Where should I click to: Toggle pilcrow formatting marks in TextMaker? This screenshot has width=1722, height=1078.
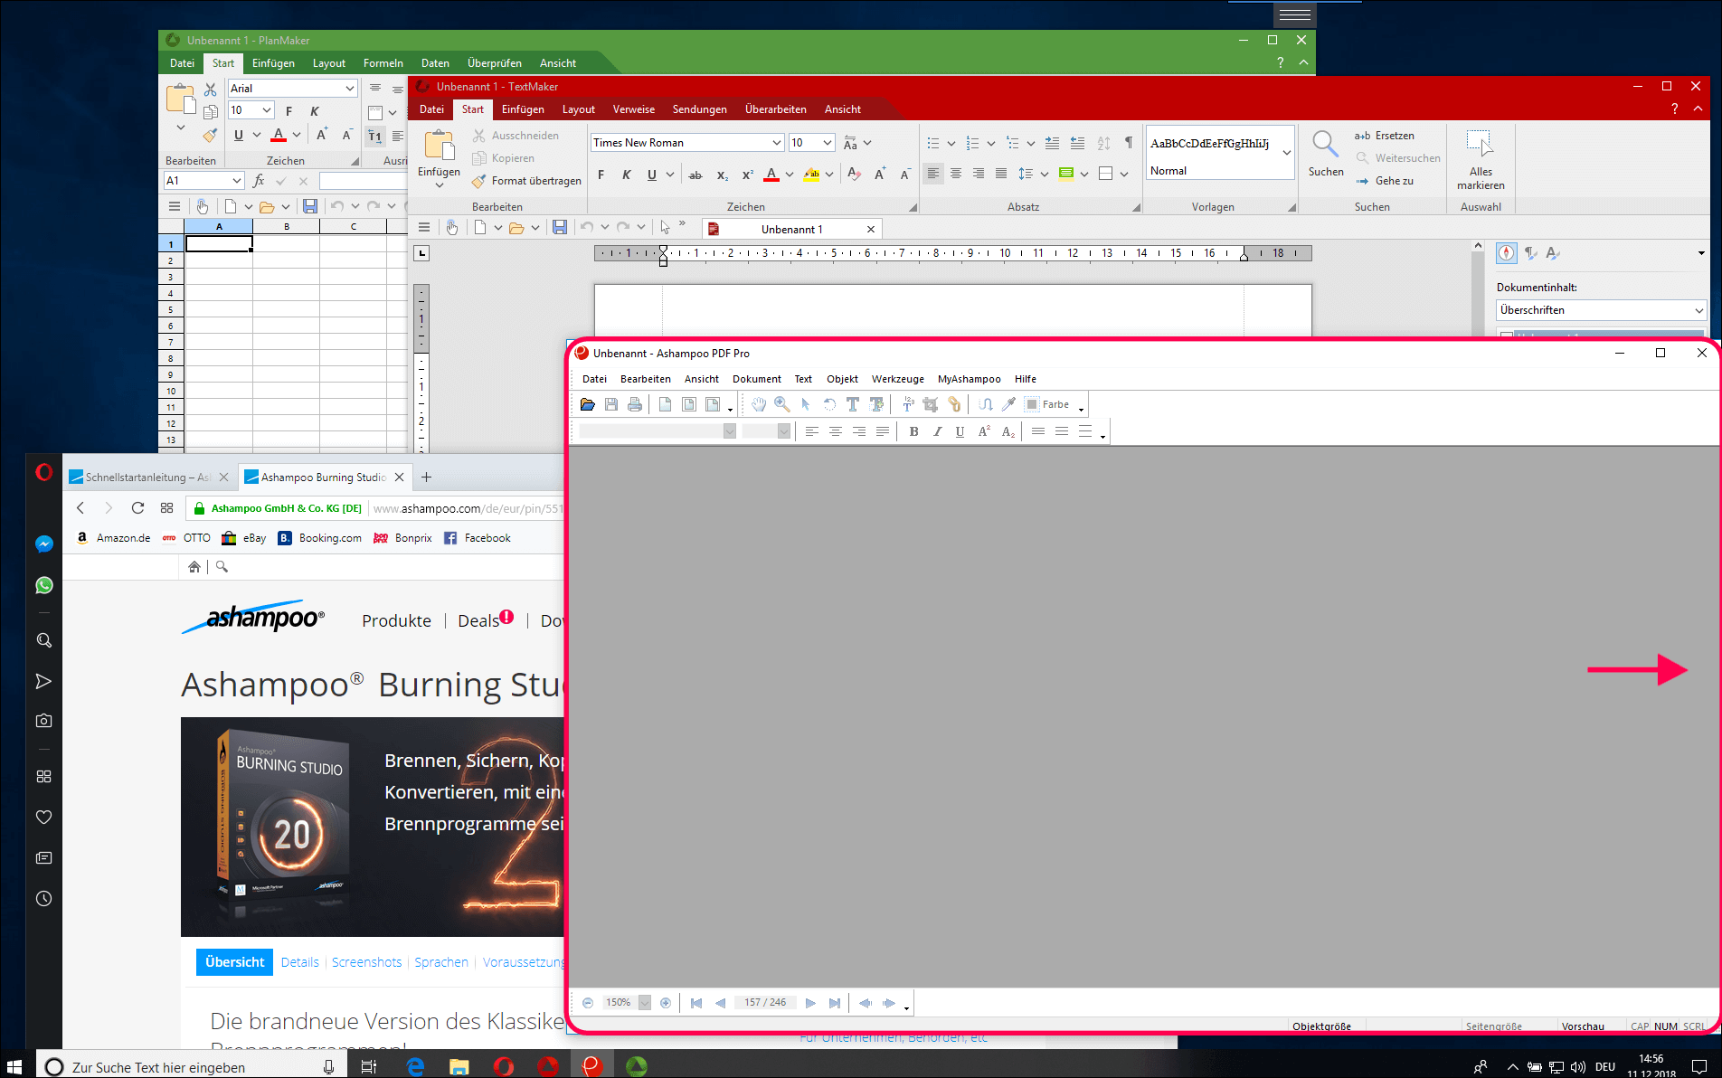[x=1129, y=143]
